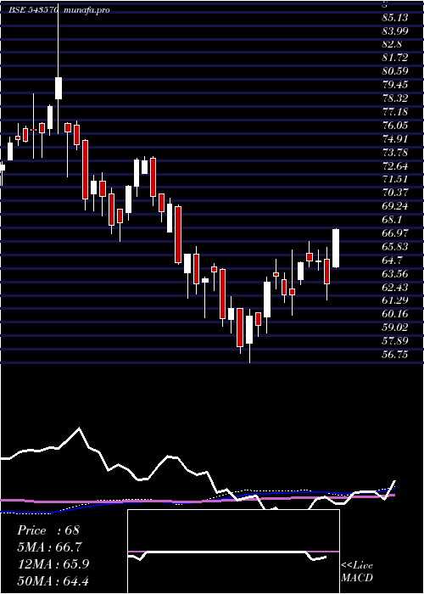Select the 63.56 price label
The height and width of the screenshot is (594, 424).
click(x=395, y=274)
